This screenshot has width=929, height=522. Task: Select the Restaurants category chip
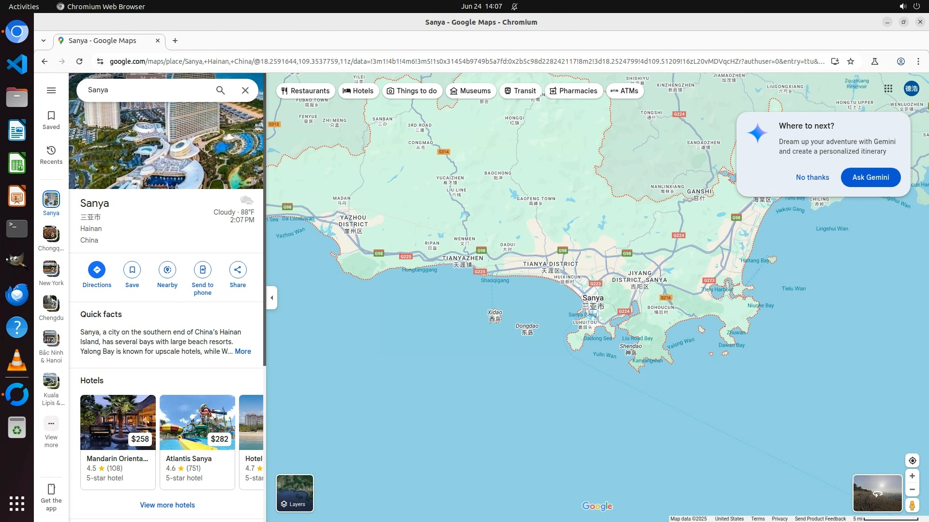point(305,91)
